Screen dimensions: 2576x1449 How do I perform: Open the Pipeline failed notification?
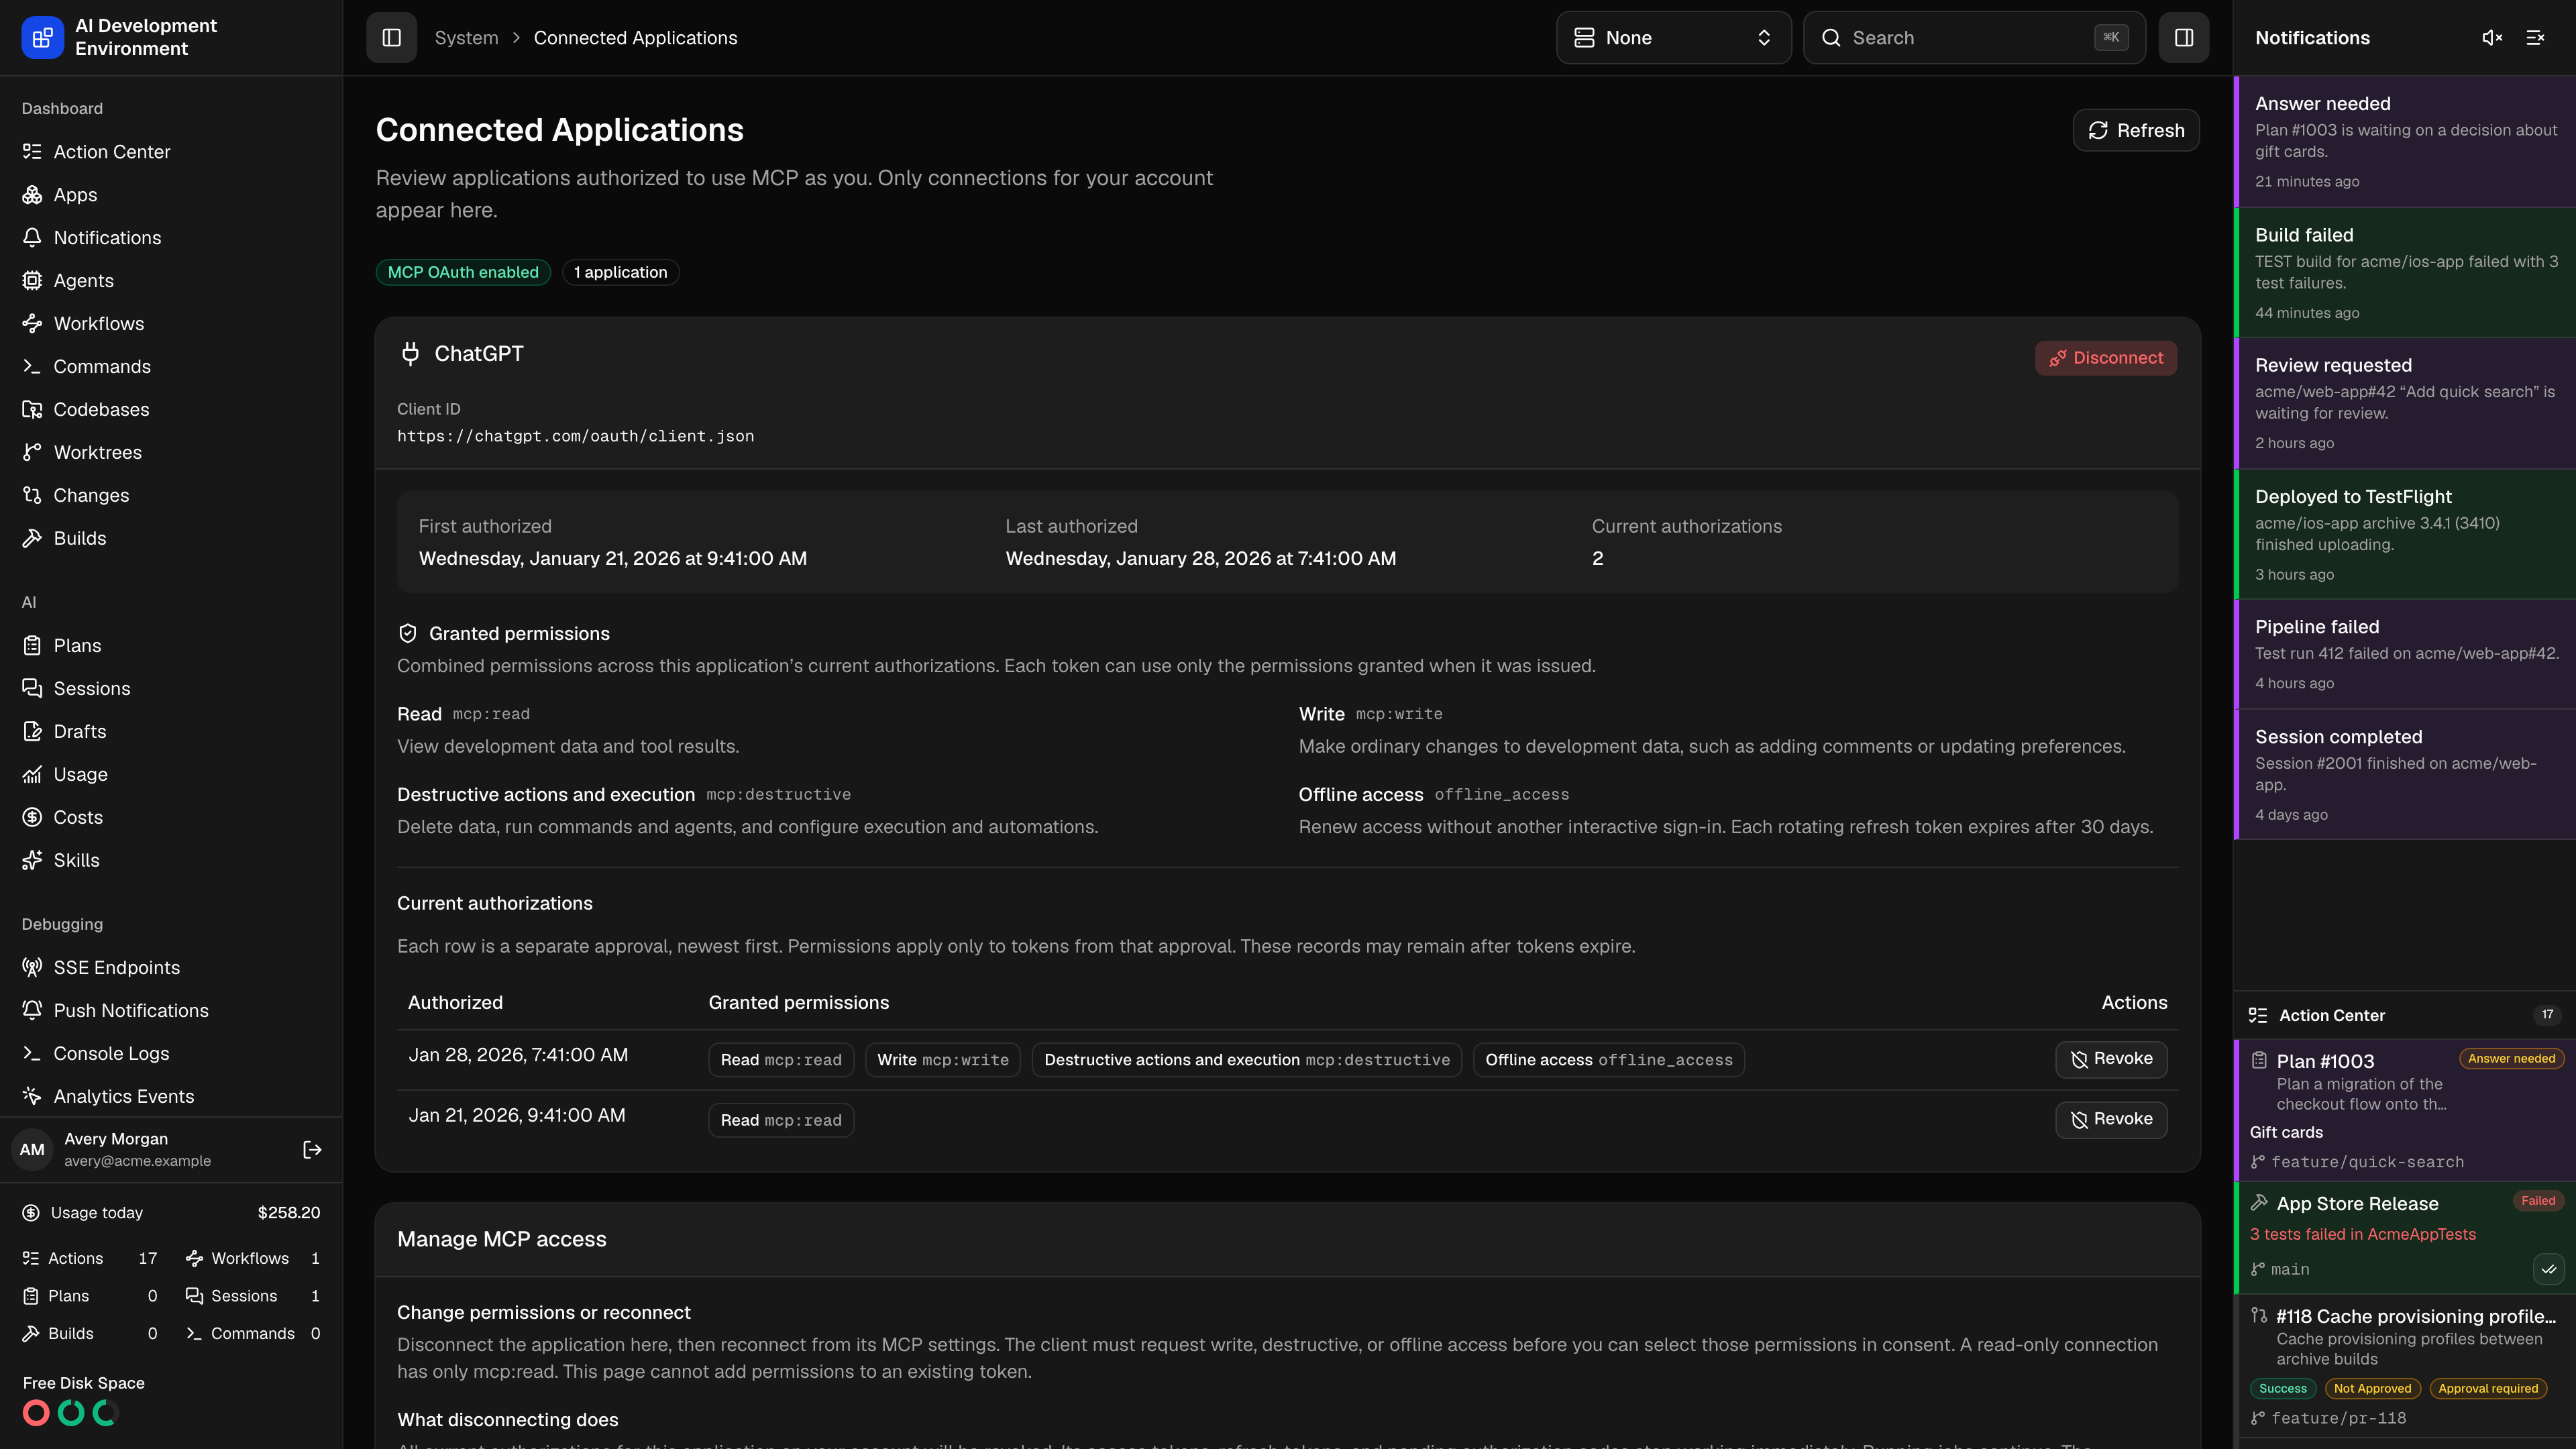coord(2405,654)
